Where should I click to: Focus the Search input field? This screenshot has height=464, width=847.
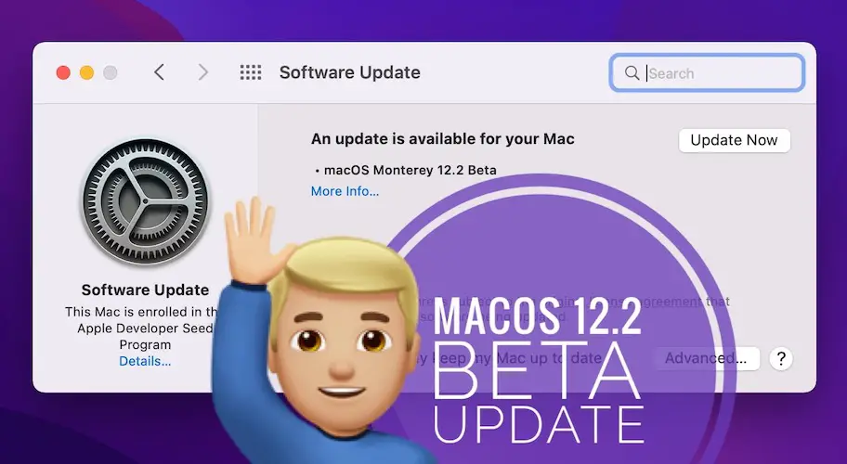[x=707, y=72]
